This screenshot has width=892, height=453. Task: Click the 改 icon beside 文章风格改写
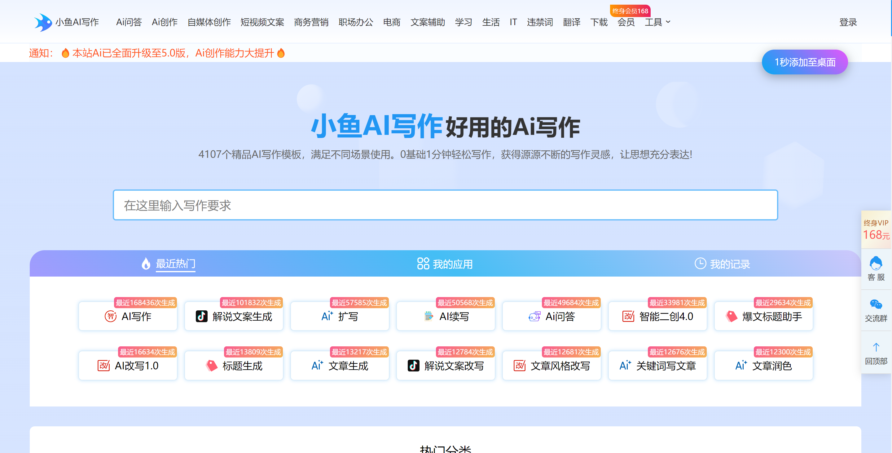tap(520, 365)
